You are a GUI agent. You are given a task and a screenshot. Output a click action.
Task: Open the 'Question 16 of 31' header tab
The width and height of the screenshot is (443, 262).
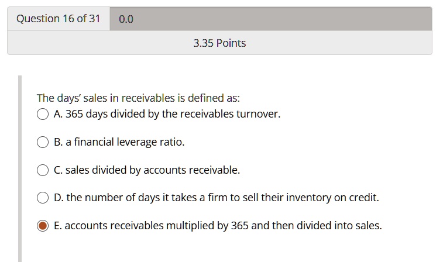[59, 19]
